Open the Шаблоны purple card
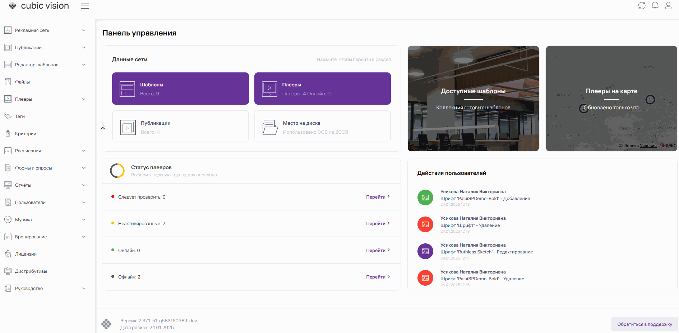This screenshot has height=333, width=679. [180, 89]
